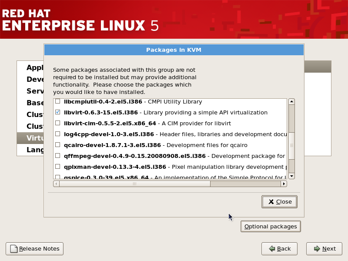Click 'Development files for qcairo' text

click(207, 145)
